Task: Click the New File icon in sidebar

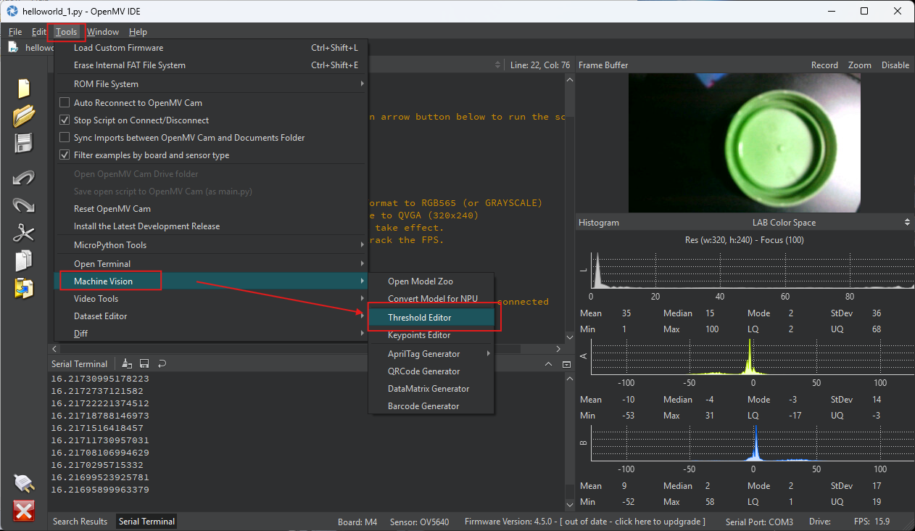Action: point(24,88)
